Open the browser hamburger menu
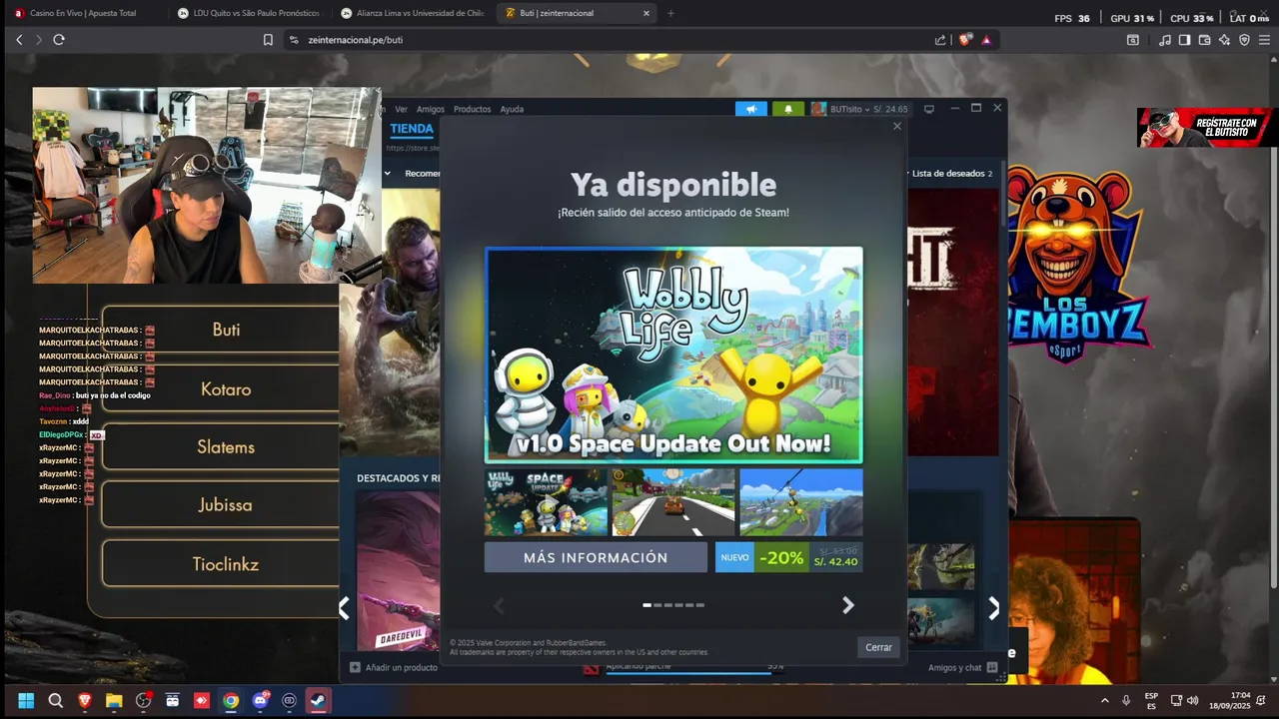Viewport: 1279px width, 719px height. [1265, 40]
